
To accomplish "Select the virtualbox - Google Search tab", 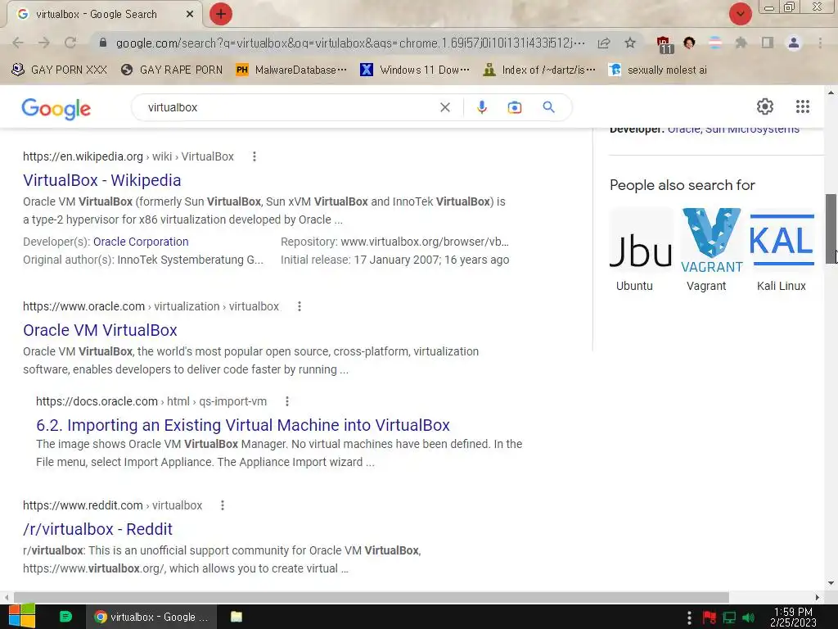I will coord(104,15).
